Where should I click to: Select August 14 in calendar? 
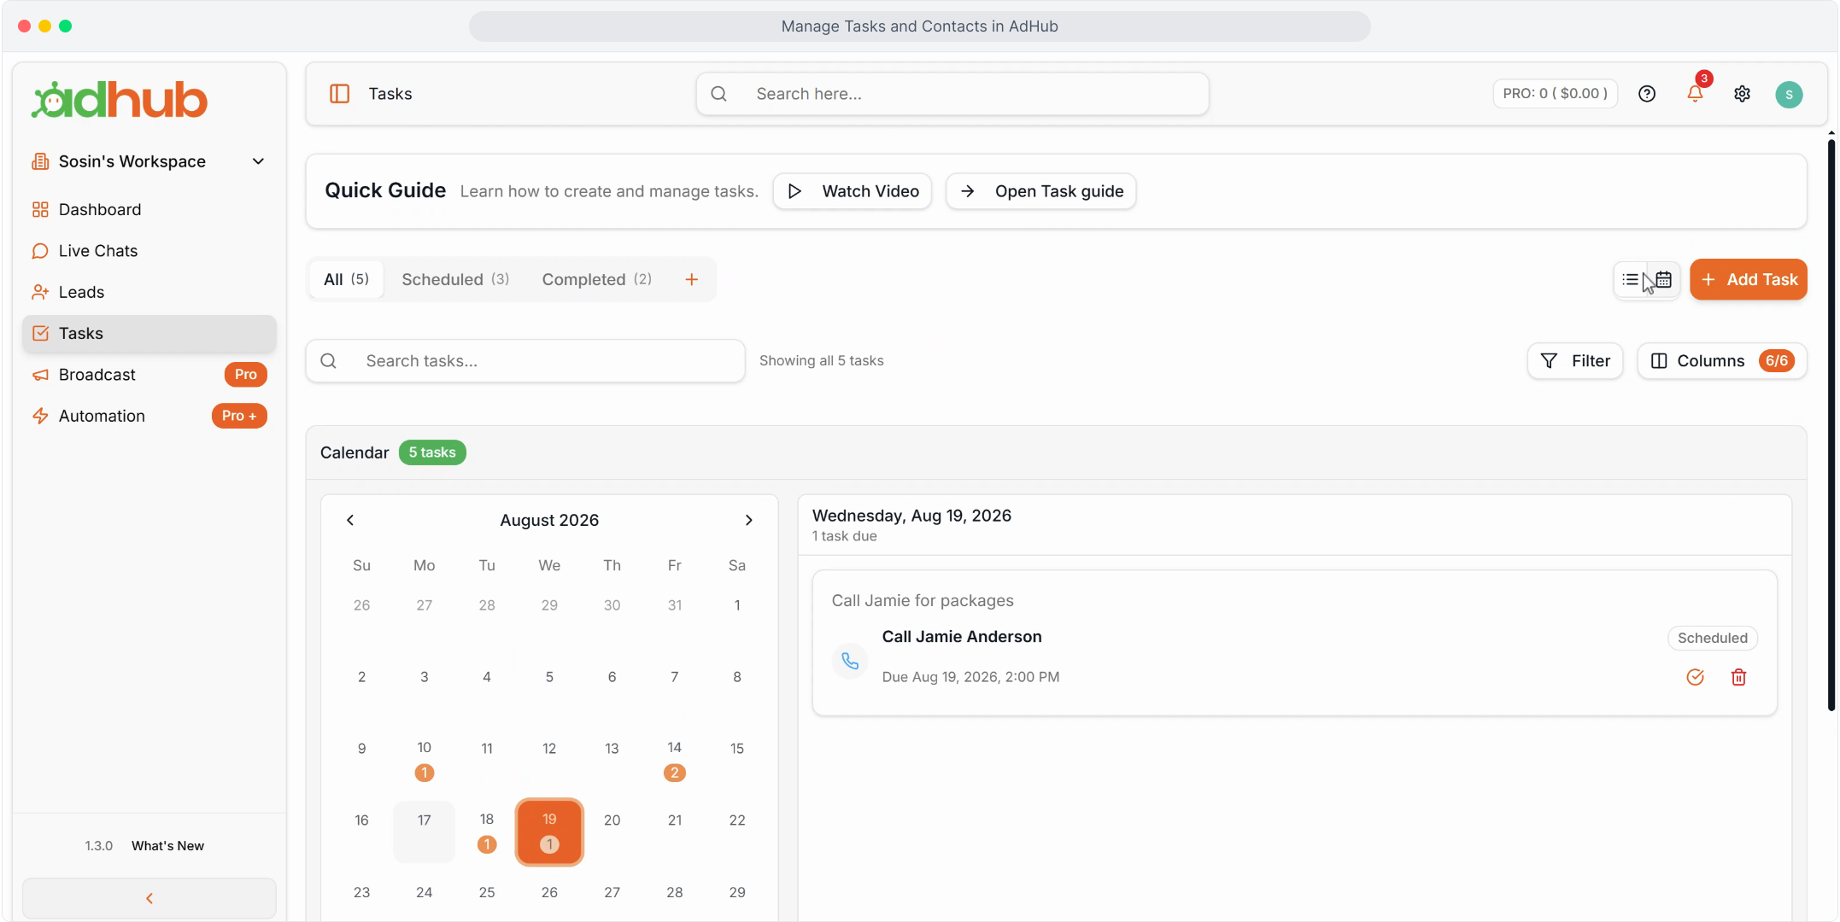(x=675, y=760)
